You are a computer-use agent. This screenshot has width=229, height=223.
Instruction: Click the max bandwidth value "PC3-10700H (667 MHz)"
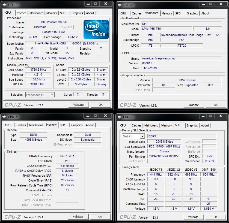click(x=164, y=147)
